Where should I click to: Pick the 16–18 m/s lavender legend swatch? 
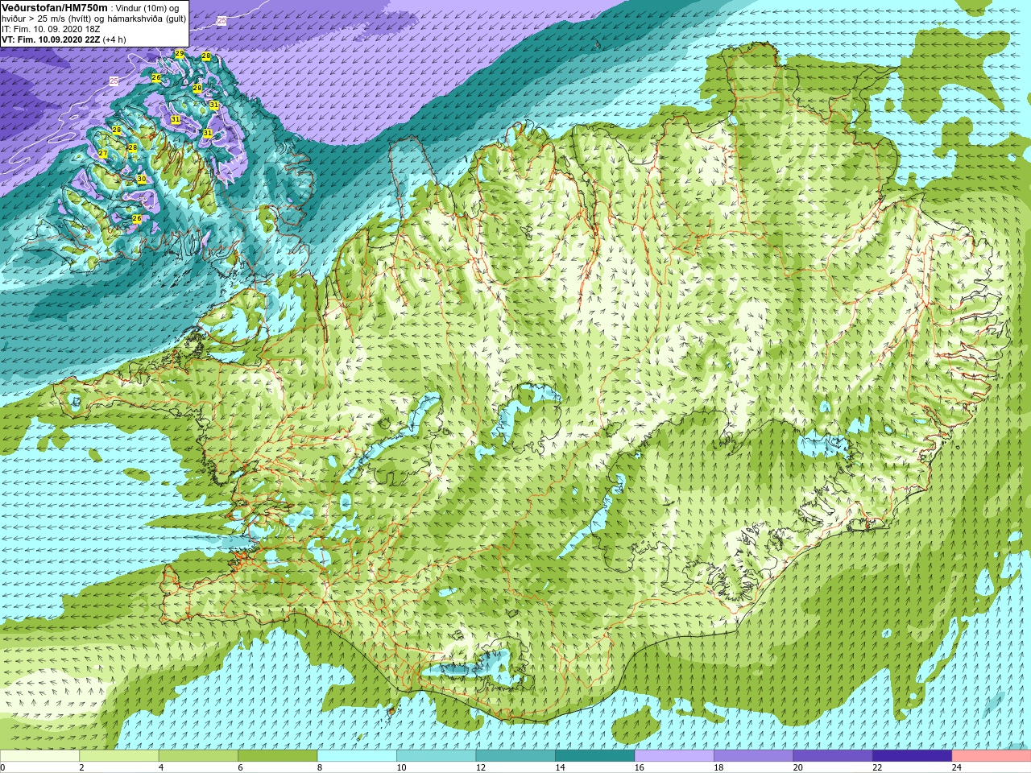point(674,756)
